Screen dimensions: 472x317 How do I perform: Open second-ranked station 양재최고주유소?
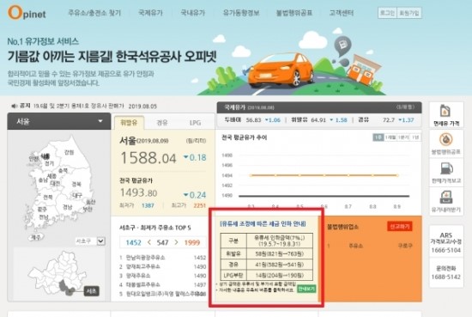pyautogui.click(x=162, y=266)
